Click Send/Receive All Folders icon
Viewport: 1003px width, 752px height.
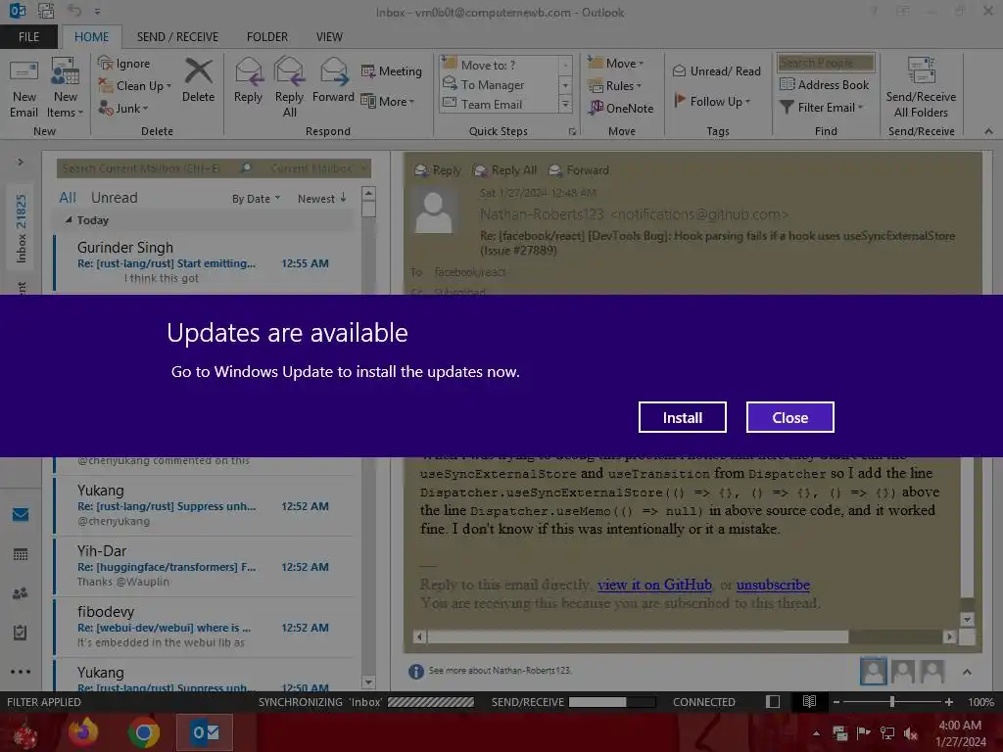click(921, 70)
